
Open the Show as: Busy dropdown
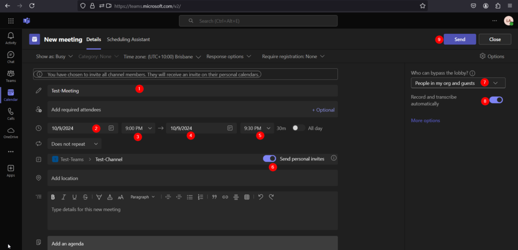(55, 57)
